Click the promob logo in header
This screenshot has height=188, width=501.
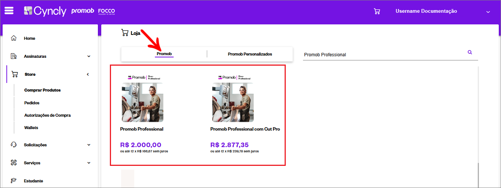[x=82, y=11]
